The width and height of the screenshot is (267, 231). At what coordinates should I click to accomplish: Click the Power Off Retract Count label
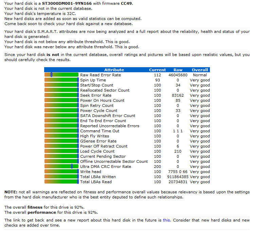click(104, 146)
